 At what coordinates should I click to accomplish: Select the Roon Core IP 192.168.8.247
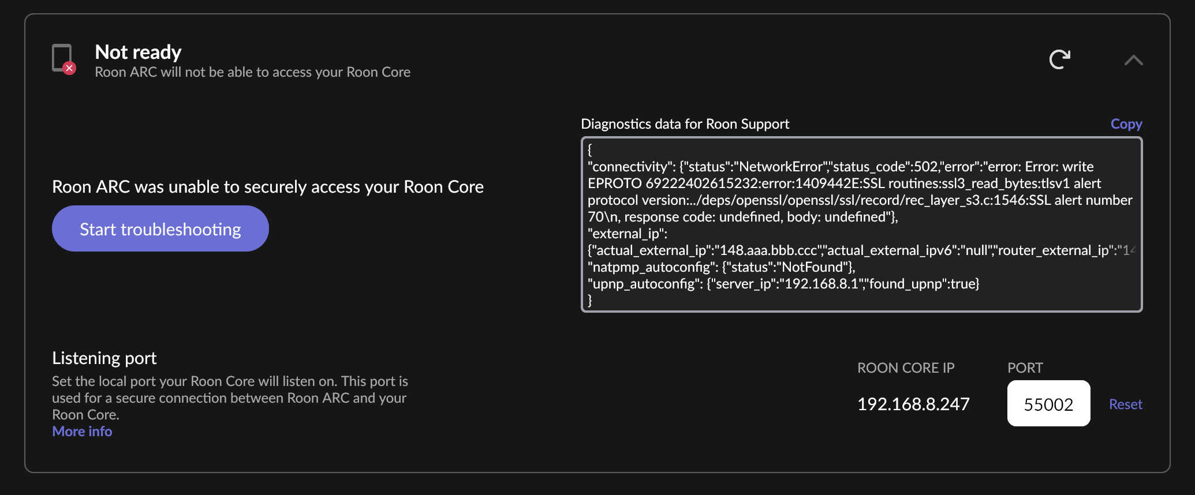pos(913,404)
